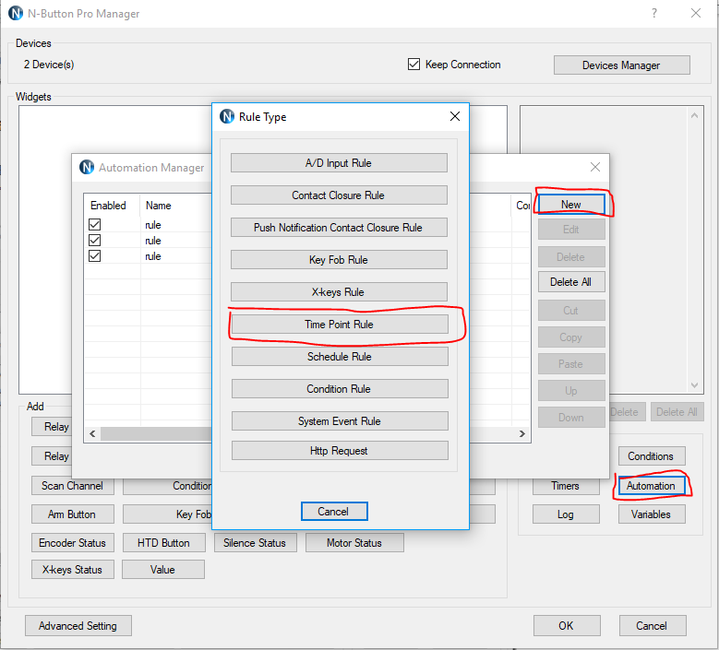Viewport: 719px width, 650px height.
Task: Add Key Fob widget
Action: tap(167, 514)
